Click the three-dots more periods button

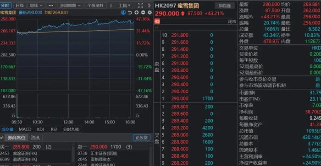click(x=51, y=5)
